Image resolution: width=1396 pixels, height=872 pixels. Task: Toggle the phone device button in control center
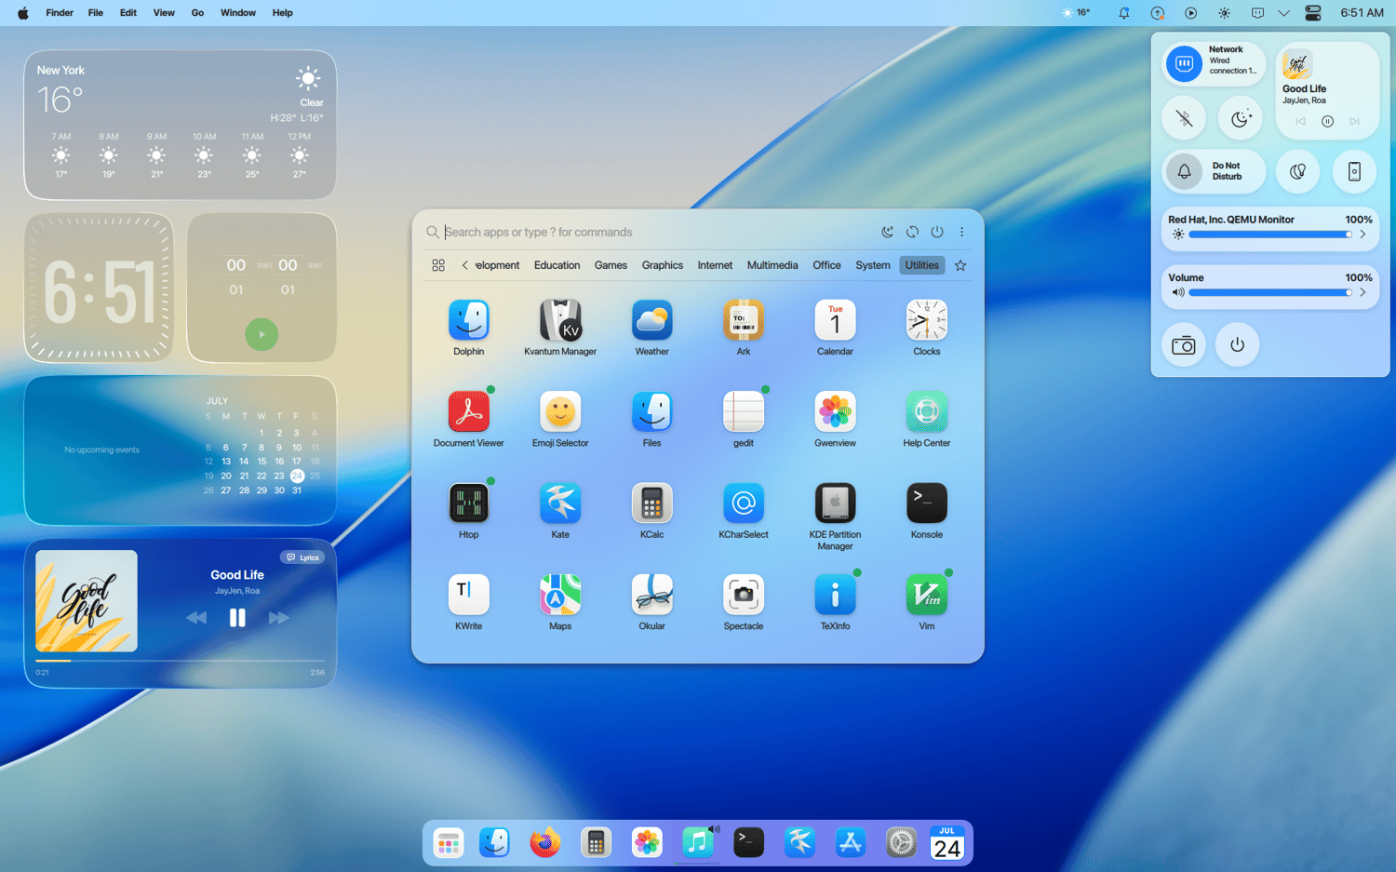coord(1354,171)
